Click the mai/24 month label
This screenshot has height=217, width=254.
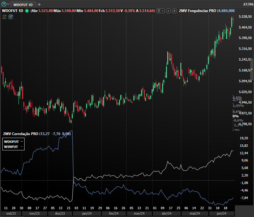pos(195,213)
